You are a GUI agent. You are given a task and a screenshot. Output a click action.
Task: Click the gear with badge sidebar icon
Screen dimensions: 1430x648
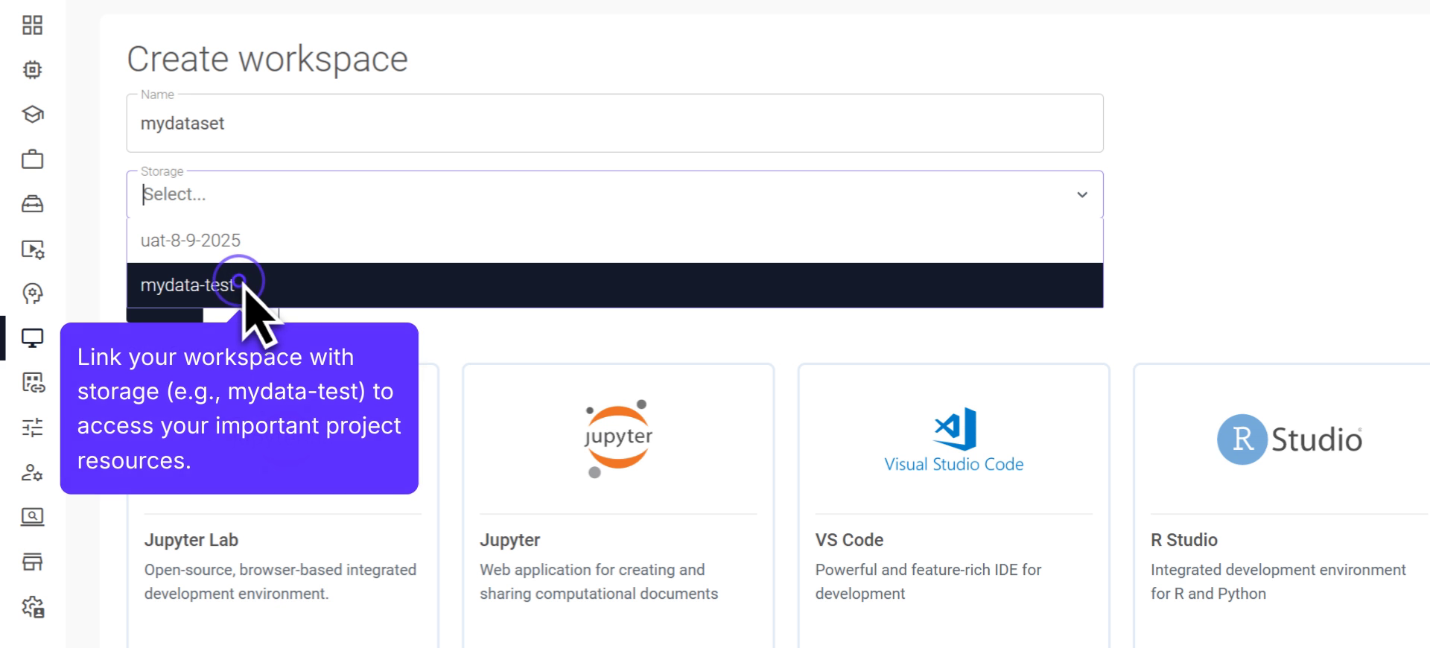click(32, 606)
